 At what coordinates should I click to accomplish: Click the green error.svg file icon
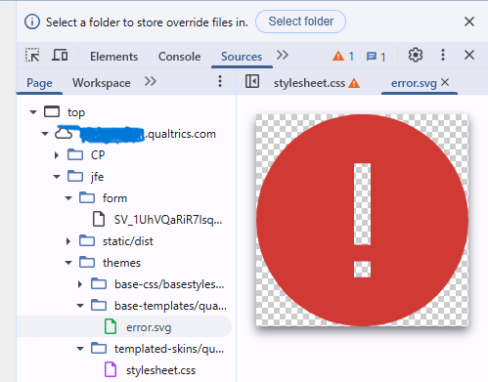point(111,326)
